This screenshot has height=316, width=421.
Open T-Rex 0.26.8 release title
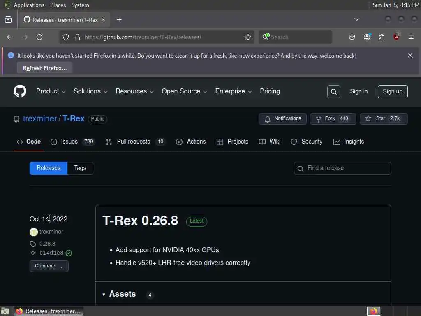click(x=140, y=221)
